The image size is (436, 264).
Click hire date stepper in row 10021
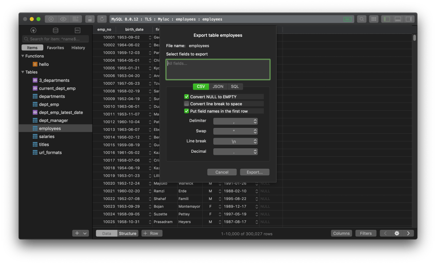coord(257,191)
